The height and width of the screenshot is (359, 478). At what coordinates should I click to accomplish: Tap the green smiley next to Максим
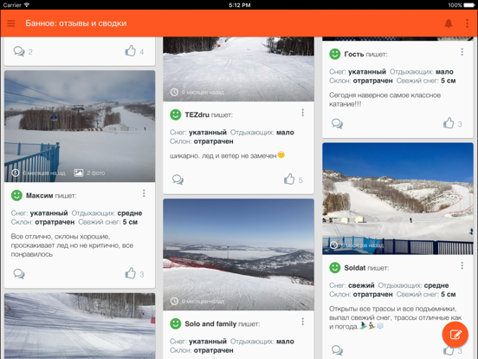click(x=16, y=195)
